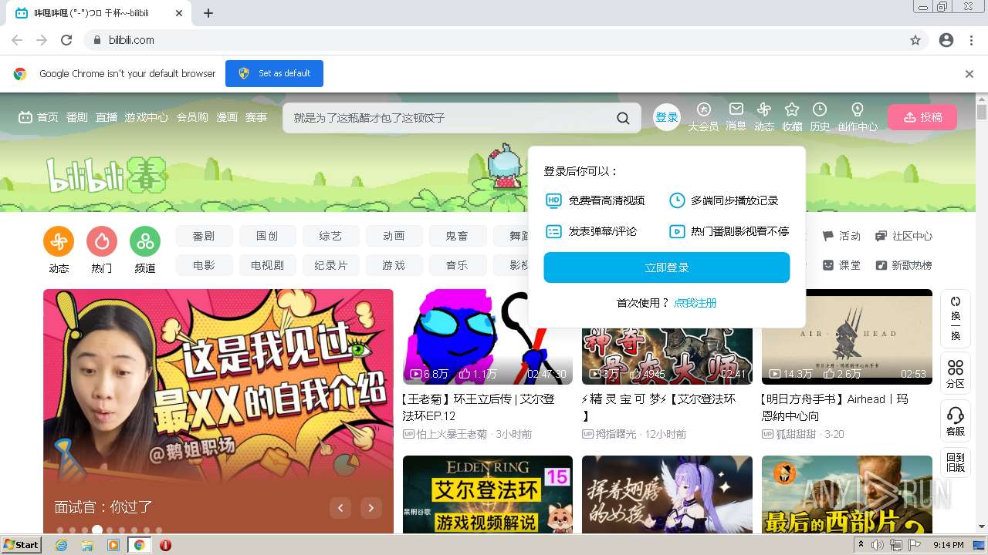Select the 游戏 category tag
This screenshot has height=555, width=988.
pos(394,265)
